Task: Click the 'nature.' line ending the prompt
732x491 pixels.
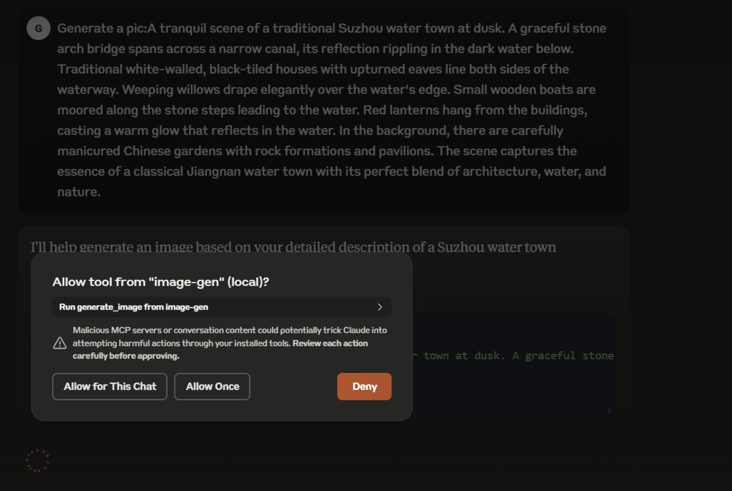Action: (79, 192)
